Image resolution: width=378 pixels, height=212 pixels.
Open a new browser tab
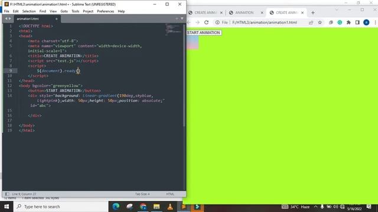(313, 12)
